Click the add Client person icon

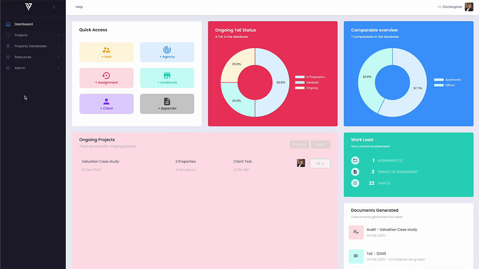click(x=106, y=101)
